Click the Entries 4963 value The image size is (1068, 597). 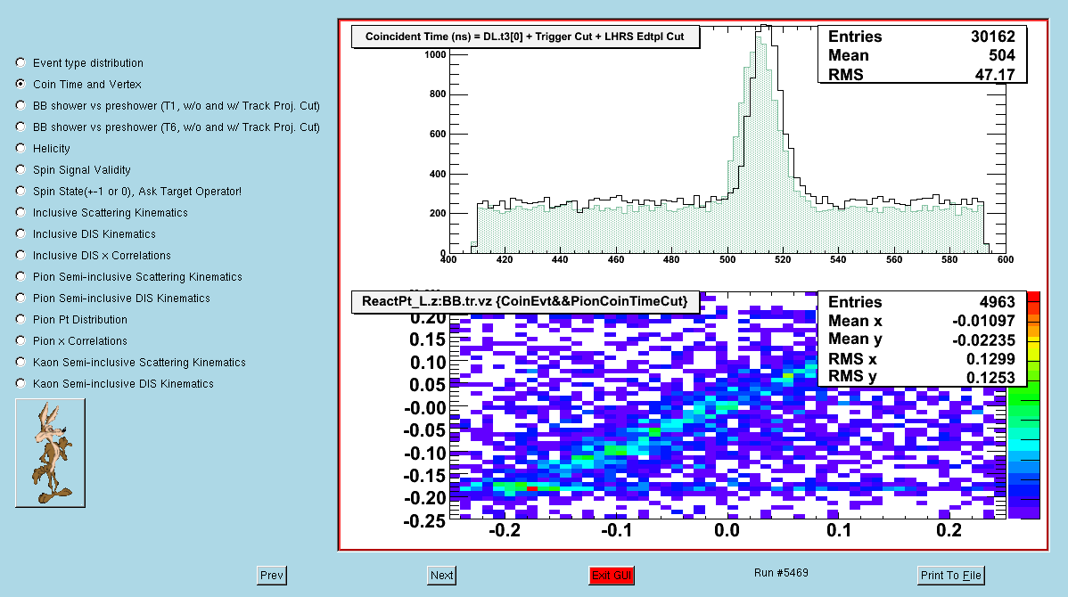click(998, 301)
